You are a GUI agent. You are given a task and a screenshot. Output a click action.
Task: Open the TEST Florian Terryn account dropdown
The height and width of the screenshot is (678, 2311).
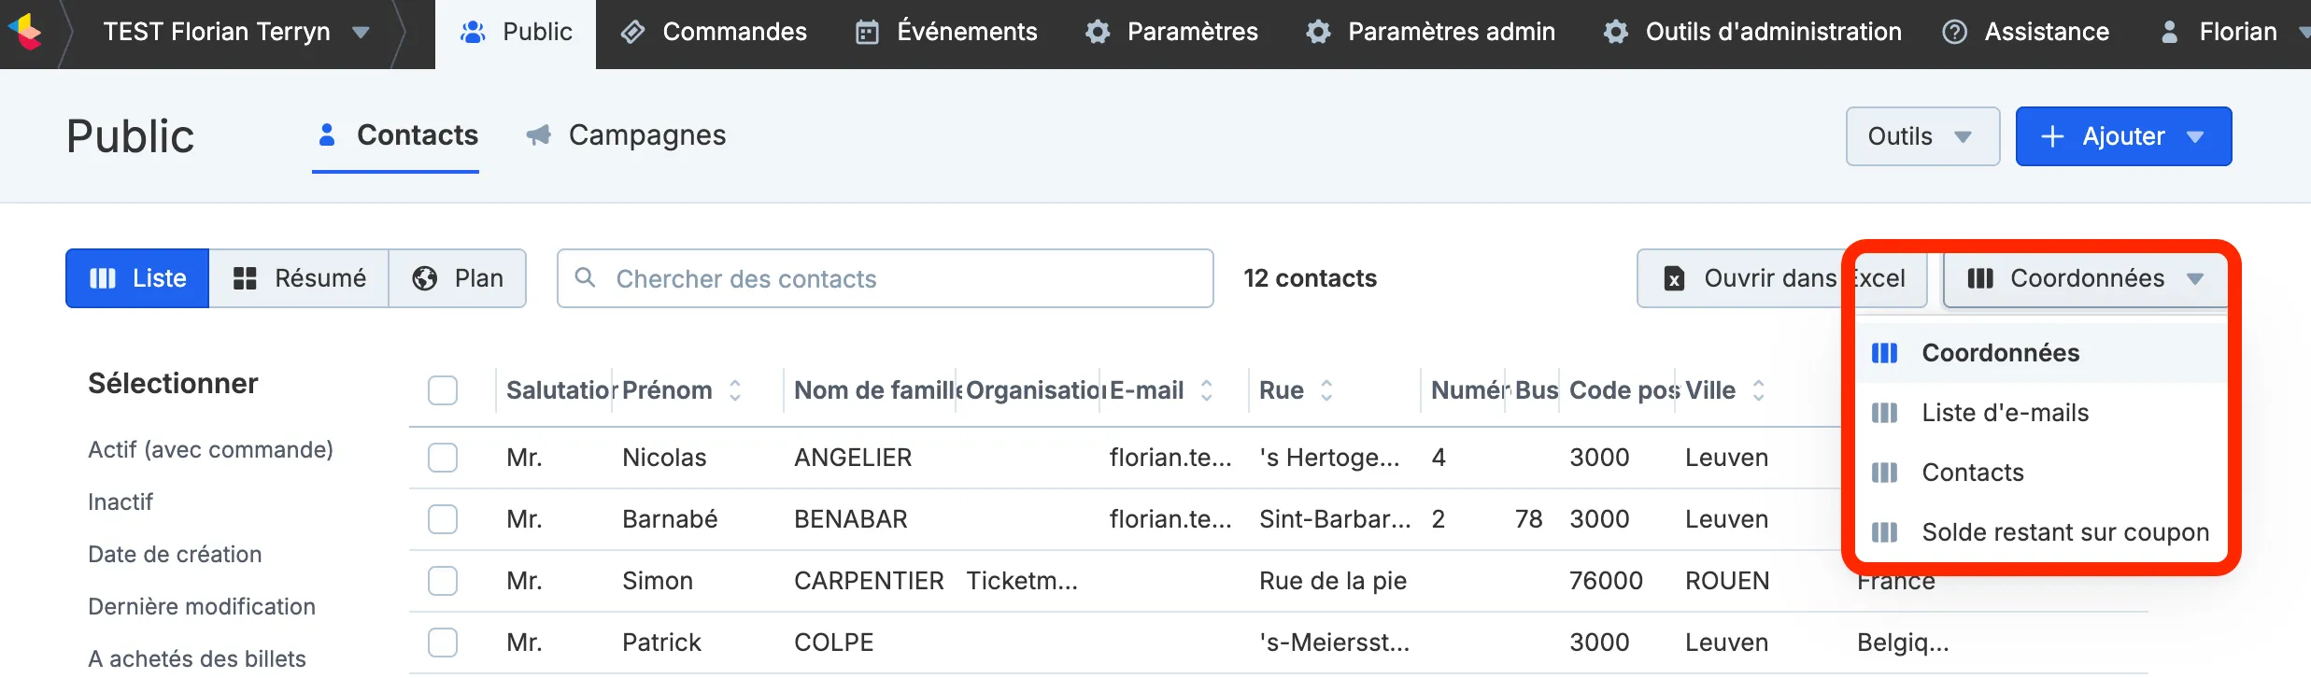click(x=235, y=32)
